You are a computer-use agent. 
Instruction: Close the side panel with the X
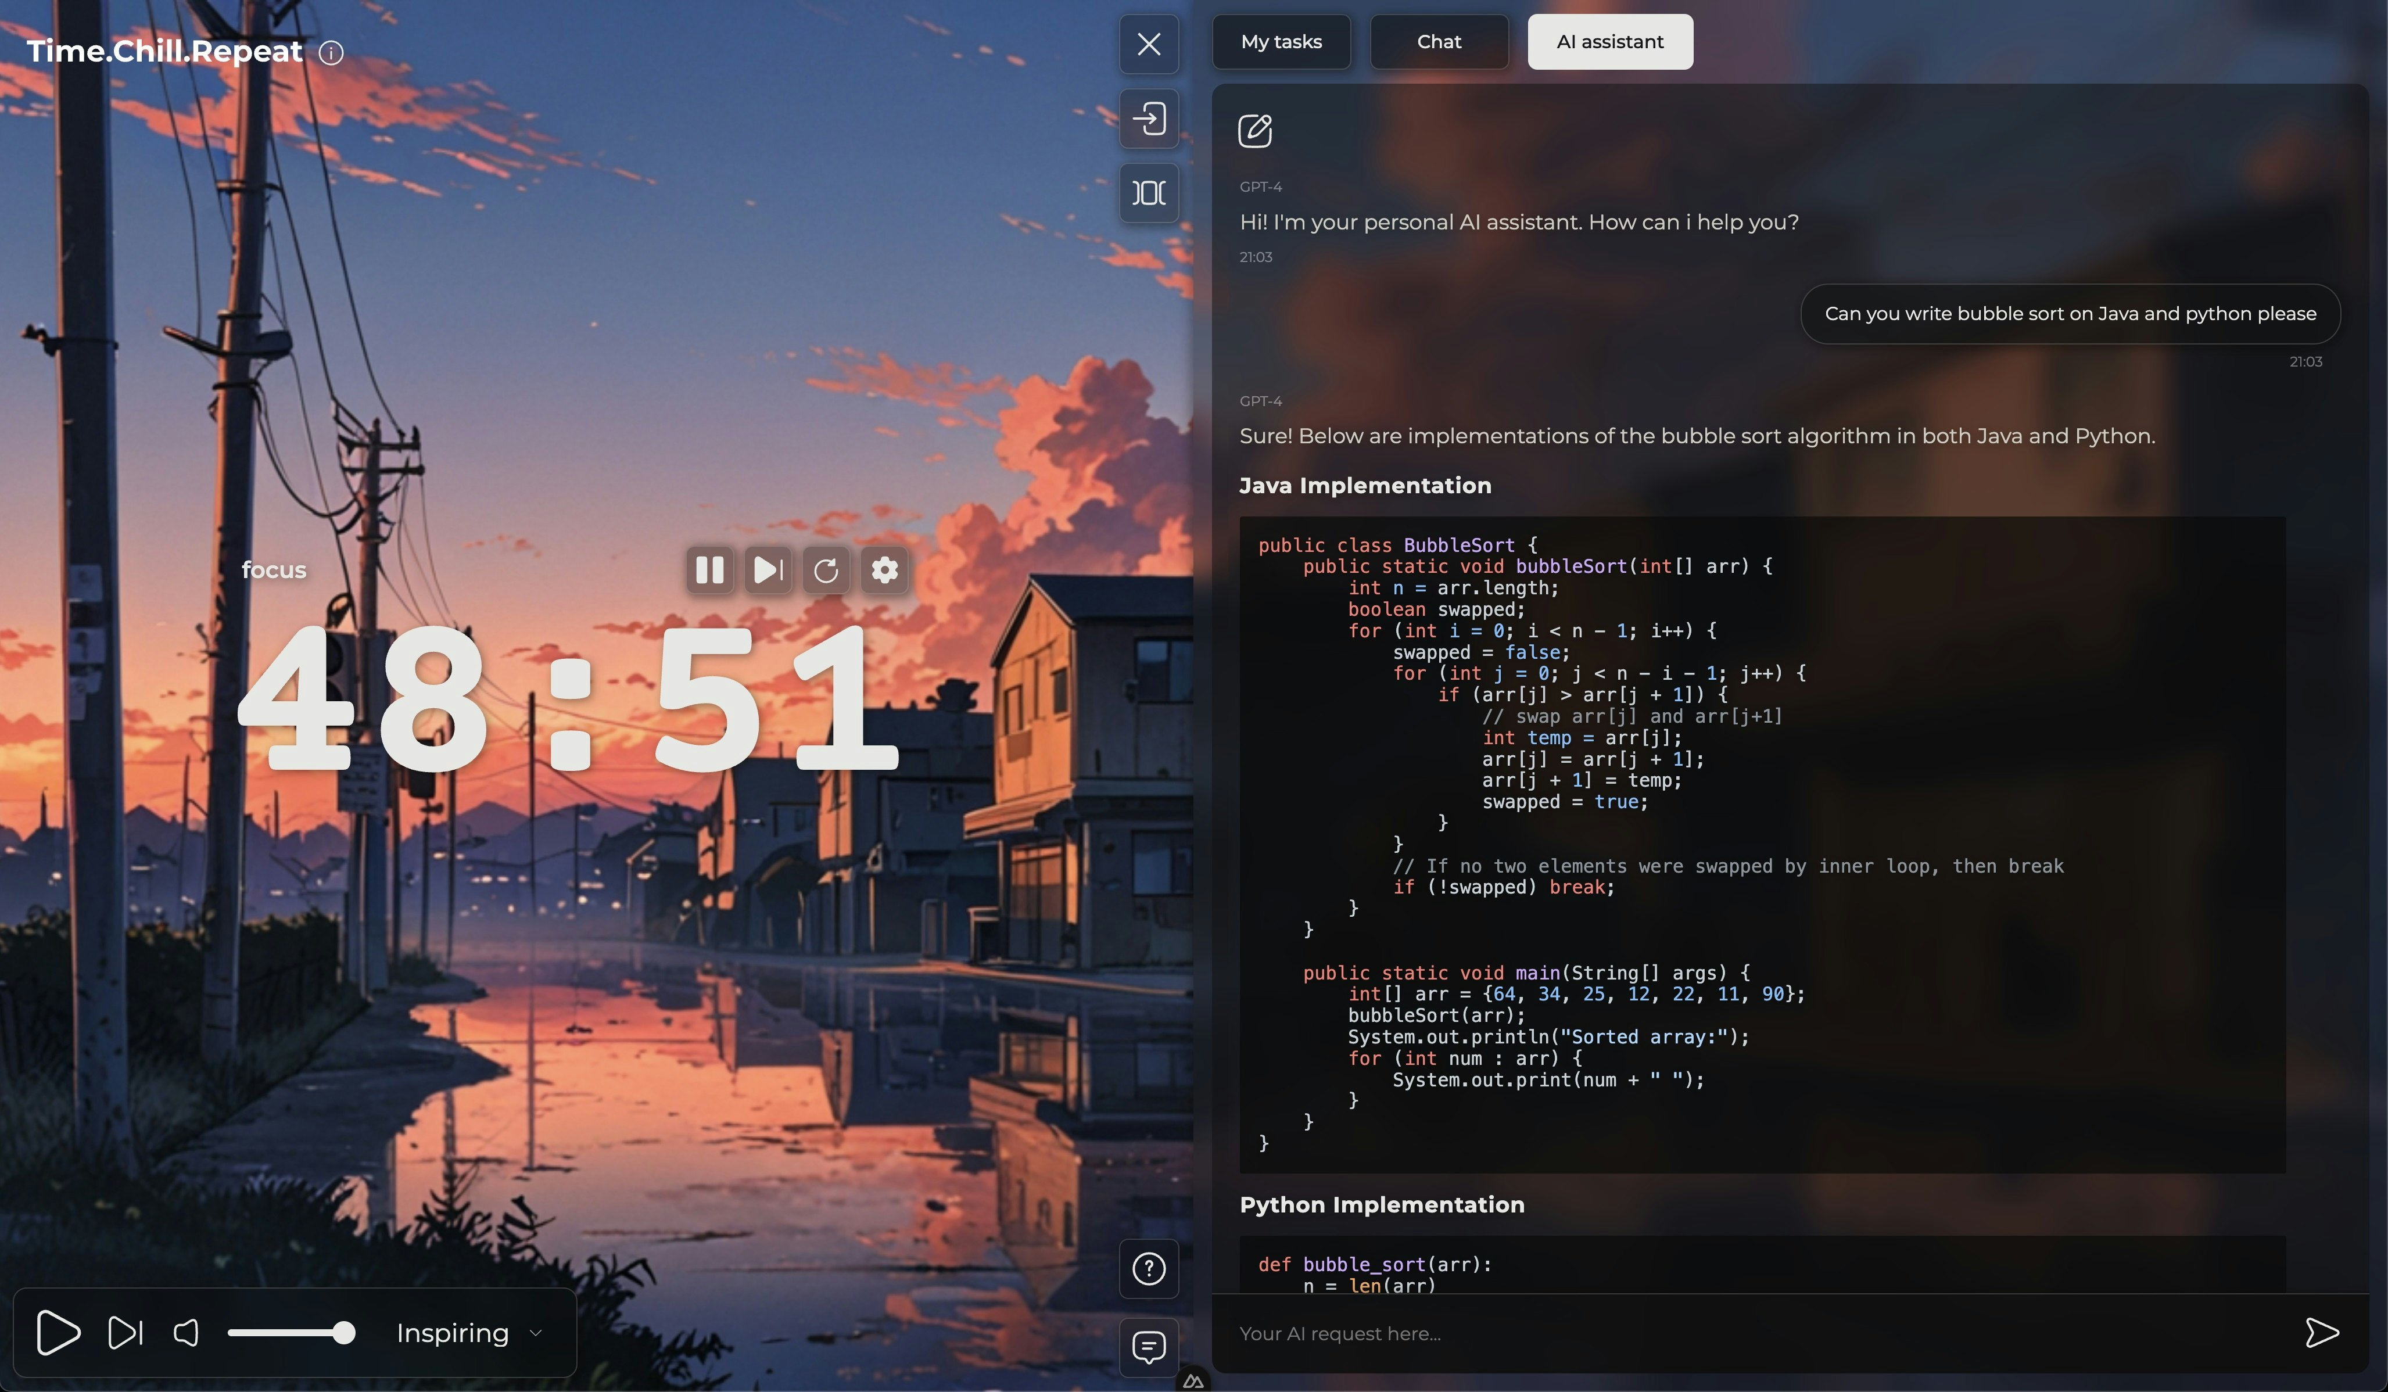point(1149,44)
